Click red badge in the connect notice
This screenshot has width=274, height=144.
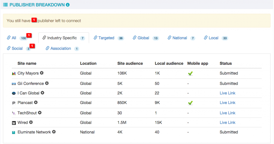coord(34,20)
